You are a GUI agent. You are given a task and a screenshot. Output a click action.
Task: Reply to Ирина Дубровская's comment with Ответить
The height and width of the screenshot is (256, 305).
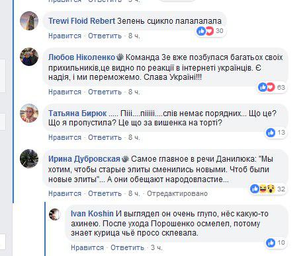click(x=105, y=193)
